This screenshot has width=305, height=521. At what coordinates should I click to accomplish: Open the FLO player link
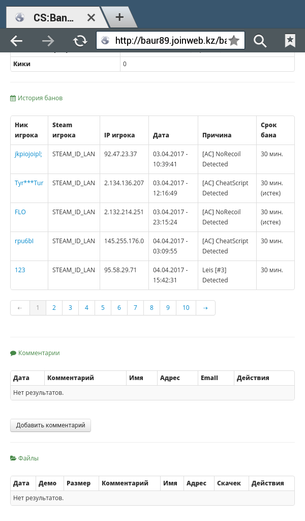[x=20, y=212]
